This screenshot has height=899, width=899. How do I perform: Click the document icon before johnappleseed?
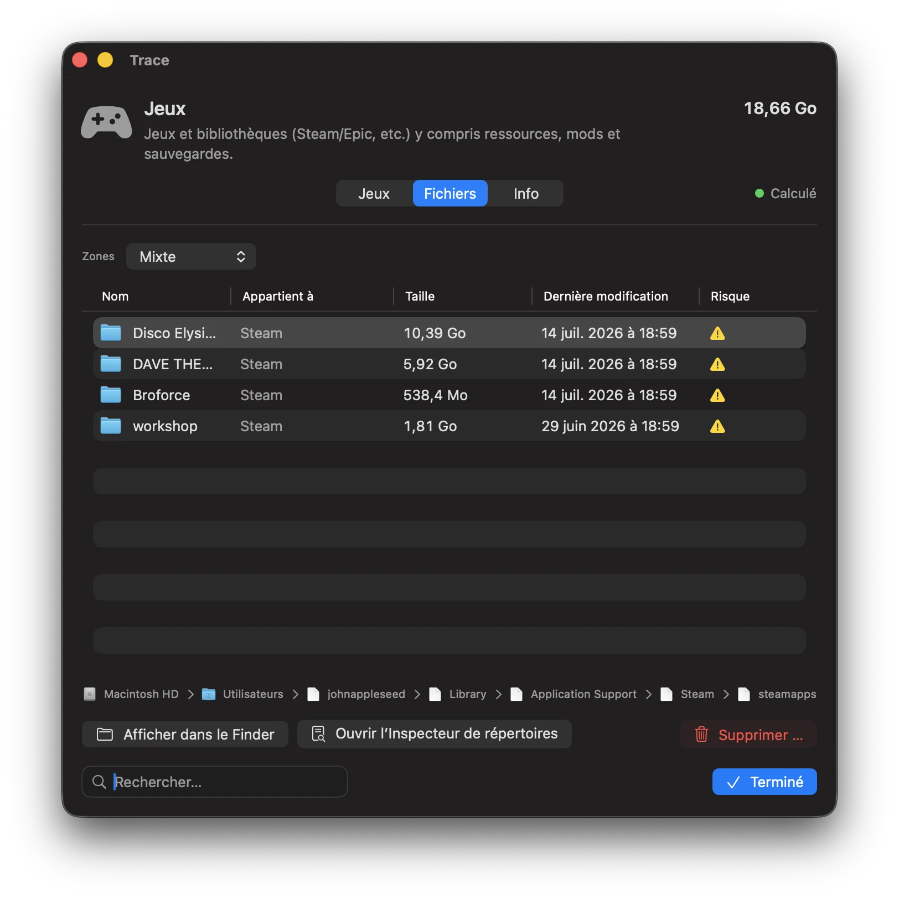313,694
